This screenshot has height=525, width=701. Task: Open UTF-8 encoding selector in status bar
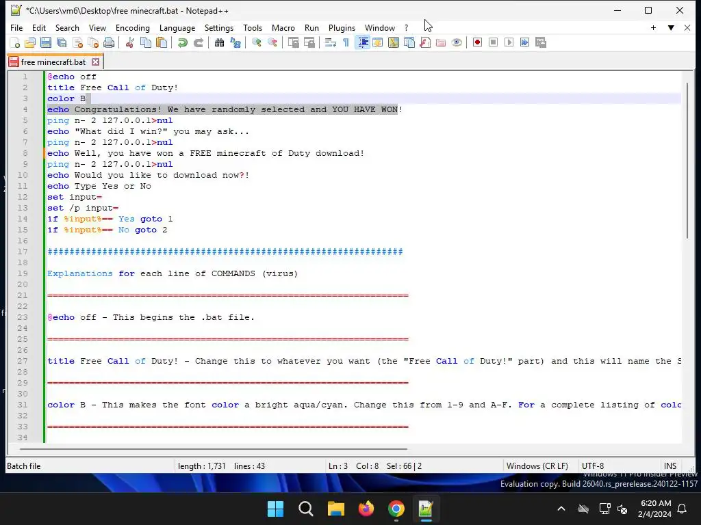pyautogui.click(x=593, y=466)
